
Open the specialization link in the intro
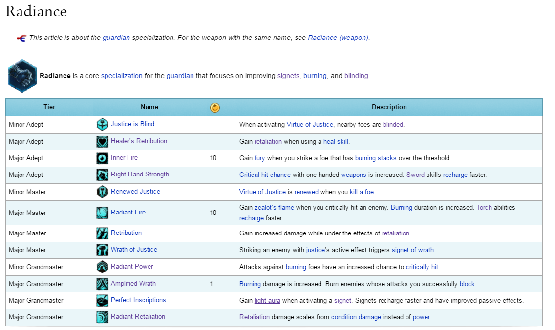tap(122, 76)
